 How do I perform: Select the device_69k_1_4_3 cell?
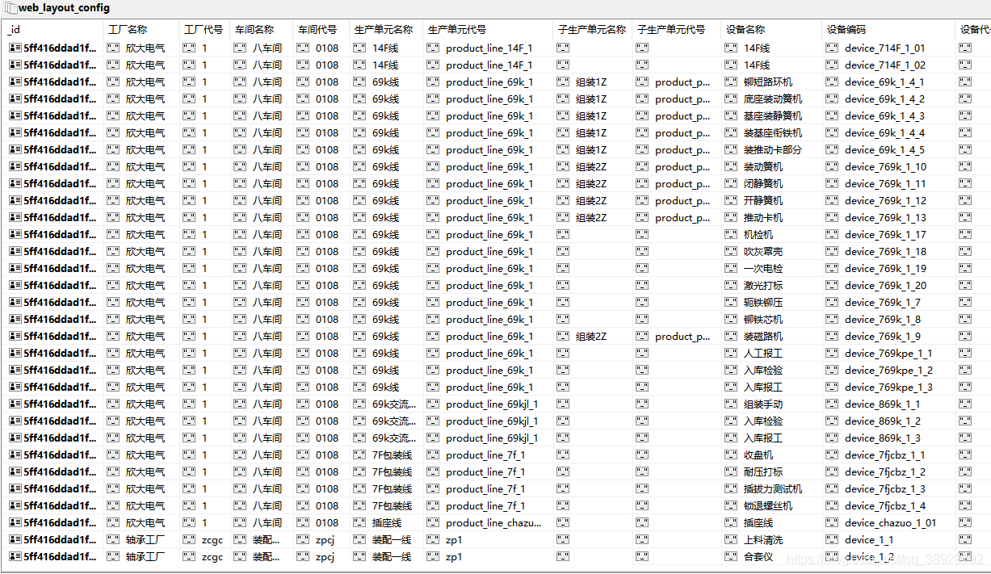coord(884,116)
